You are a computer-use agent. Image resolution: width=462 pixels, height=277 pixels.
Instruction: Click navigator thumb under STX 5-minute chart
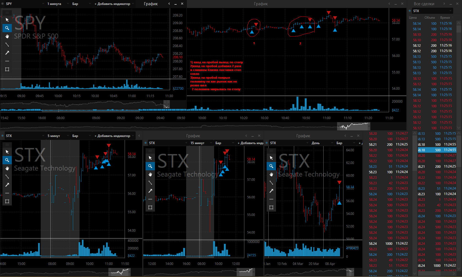tap(119, 272)
